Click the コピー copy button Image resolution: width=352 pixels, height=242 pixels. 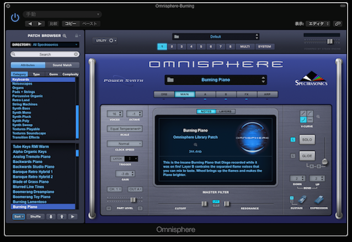click(x=71, y=24)
